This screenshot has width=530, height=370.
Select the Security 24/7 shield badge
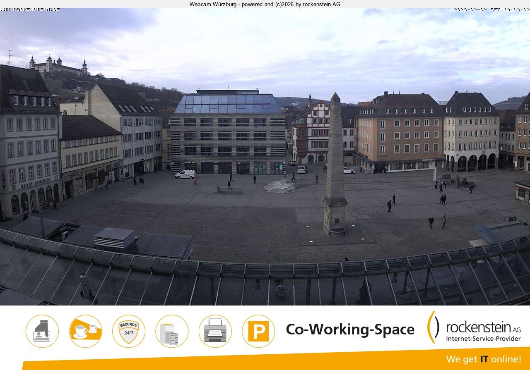coord(128,331)
